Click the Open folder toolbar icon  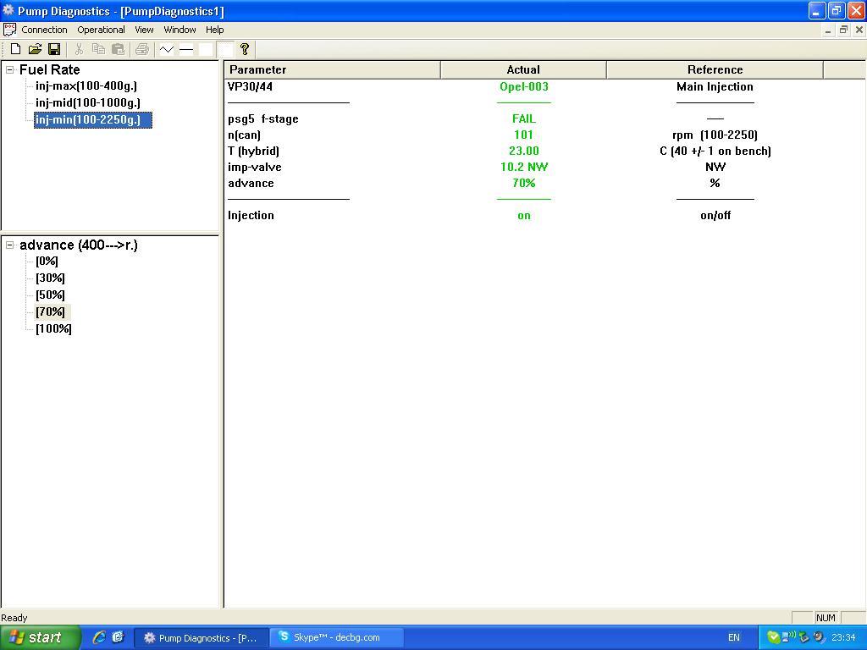(35, 49)
